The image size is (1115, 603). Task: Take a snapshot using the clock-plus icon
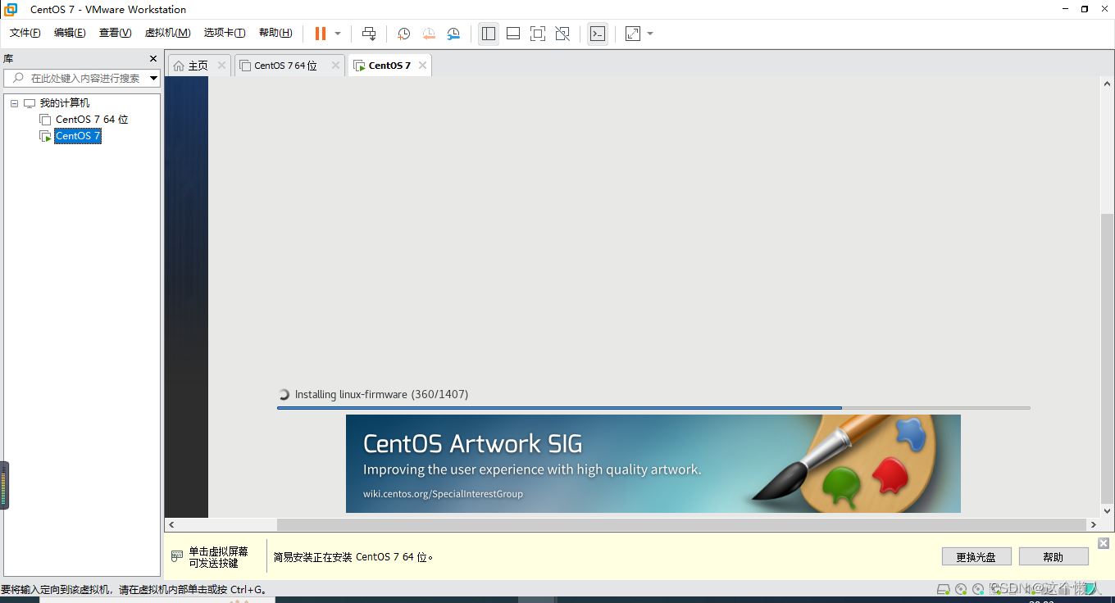tap(404, 34)
